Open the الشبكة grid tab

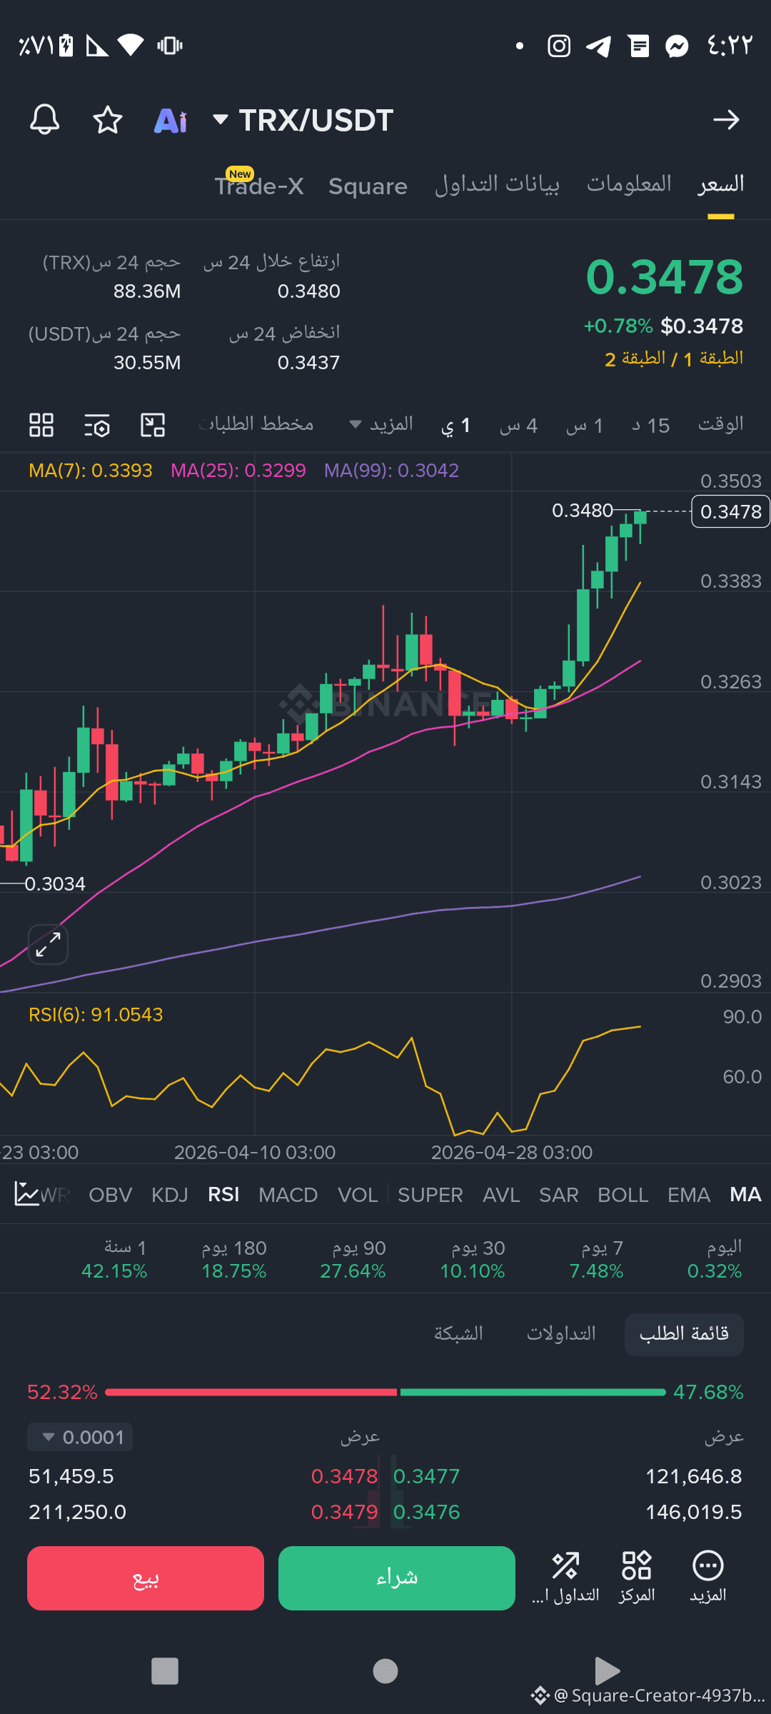(458, 1334)
